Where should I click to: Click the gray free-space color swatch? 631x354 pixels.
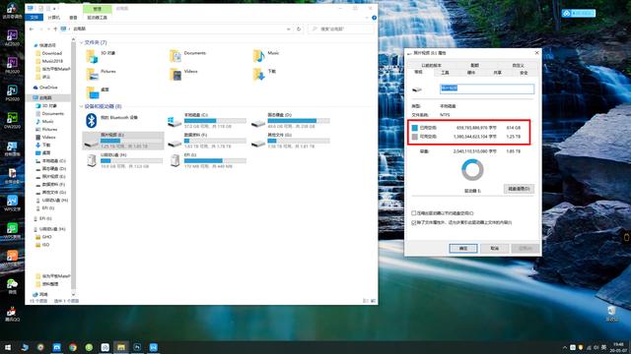pyautogui.click(x=415, y=137)
